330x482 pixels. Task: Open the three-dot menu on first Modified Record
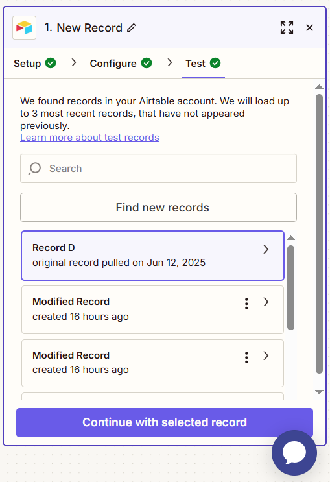[x=246, y=304]
